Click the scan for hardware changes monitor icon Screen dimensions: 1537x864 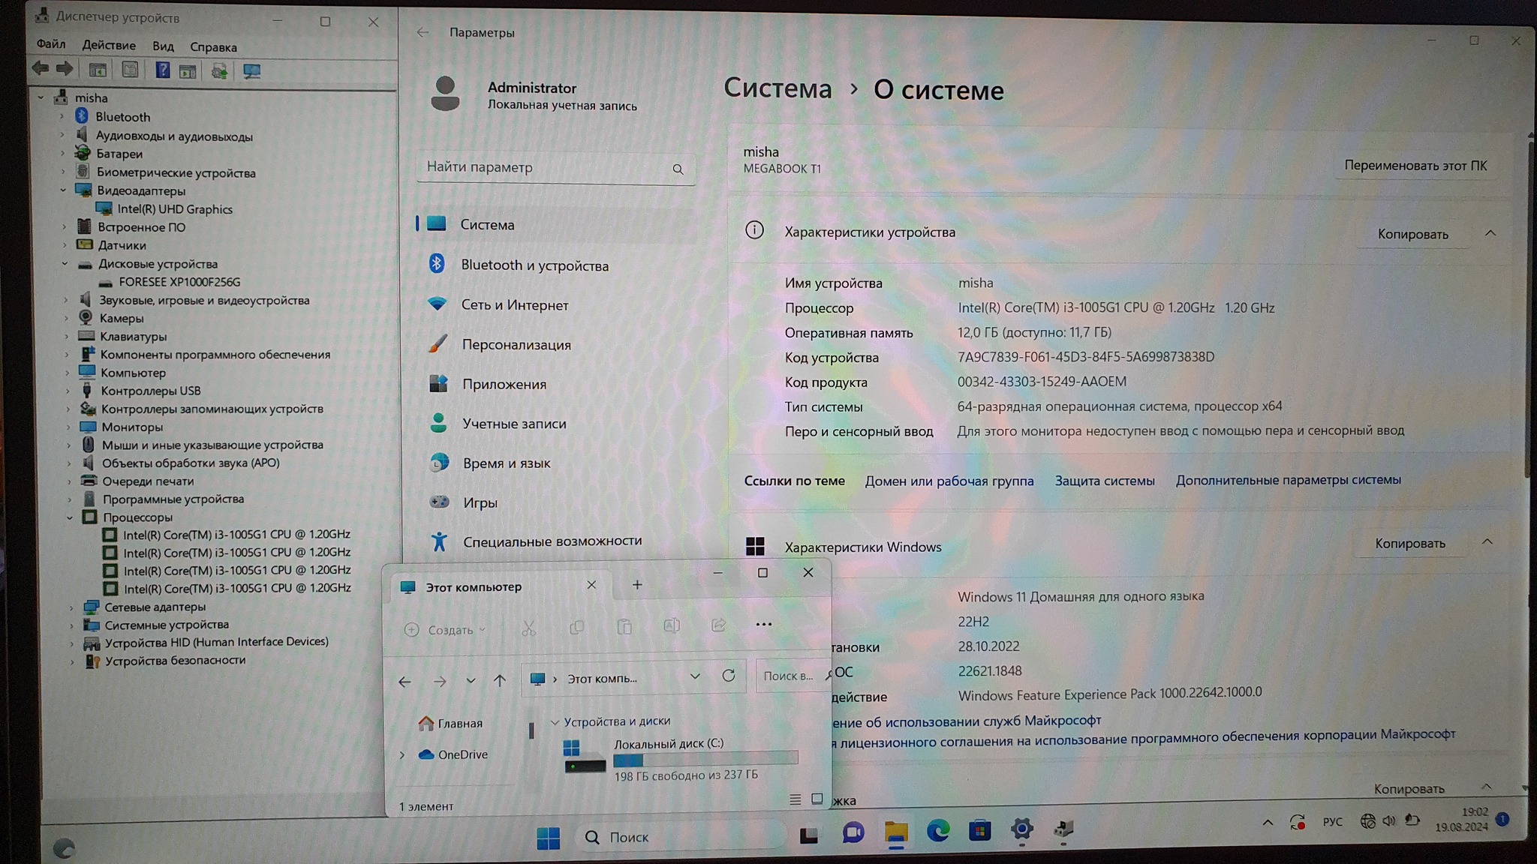pos(251,71)
